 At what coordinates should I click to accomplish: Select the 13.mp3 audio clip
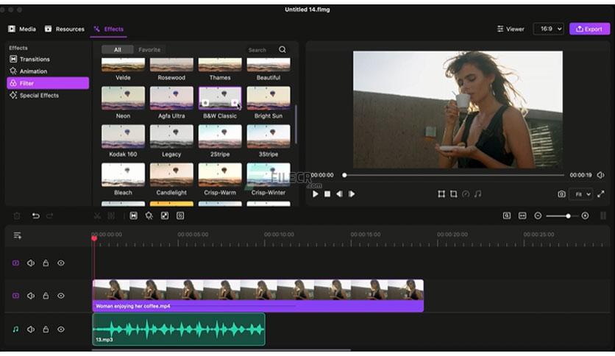(x=179, y=330)
